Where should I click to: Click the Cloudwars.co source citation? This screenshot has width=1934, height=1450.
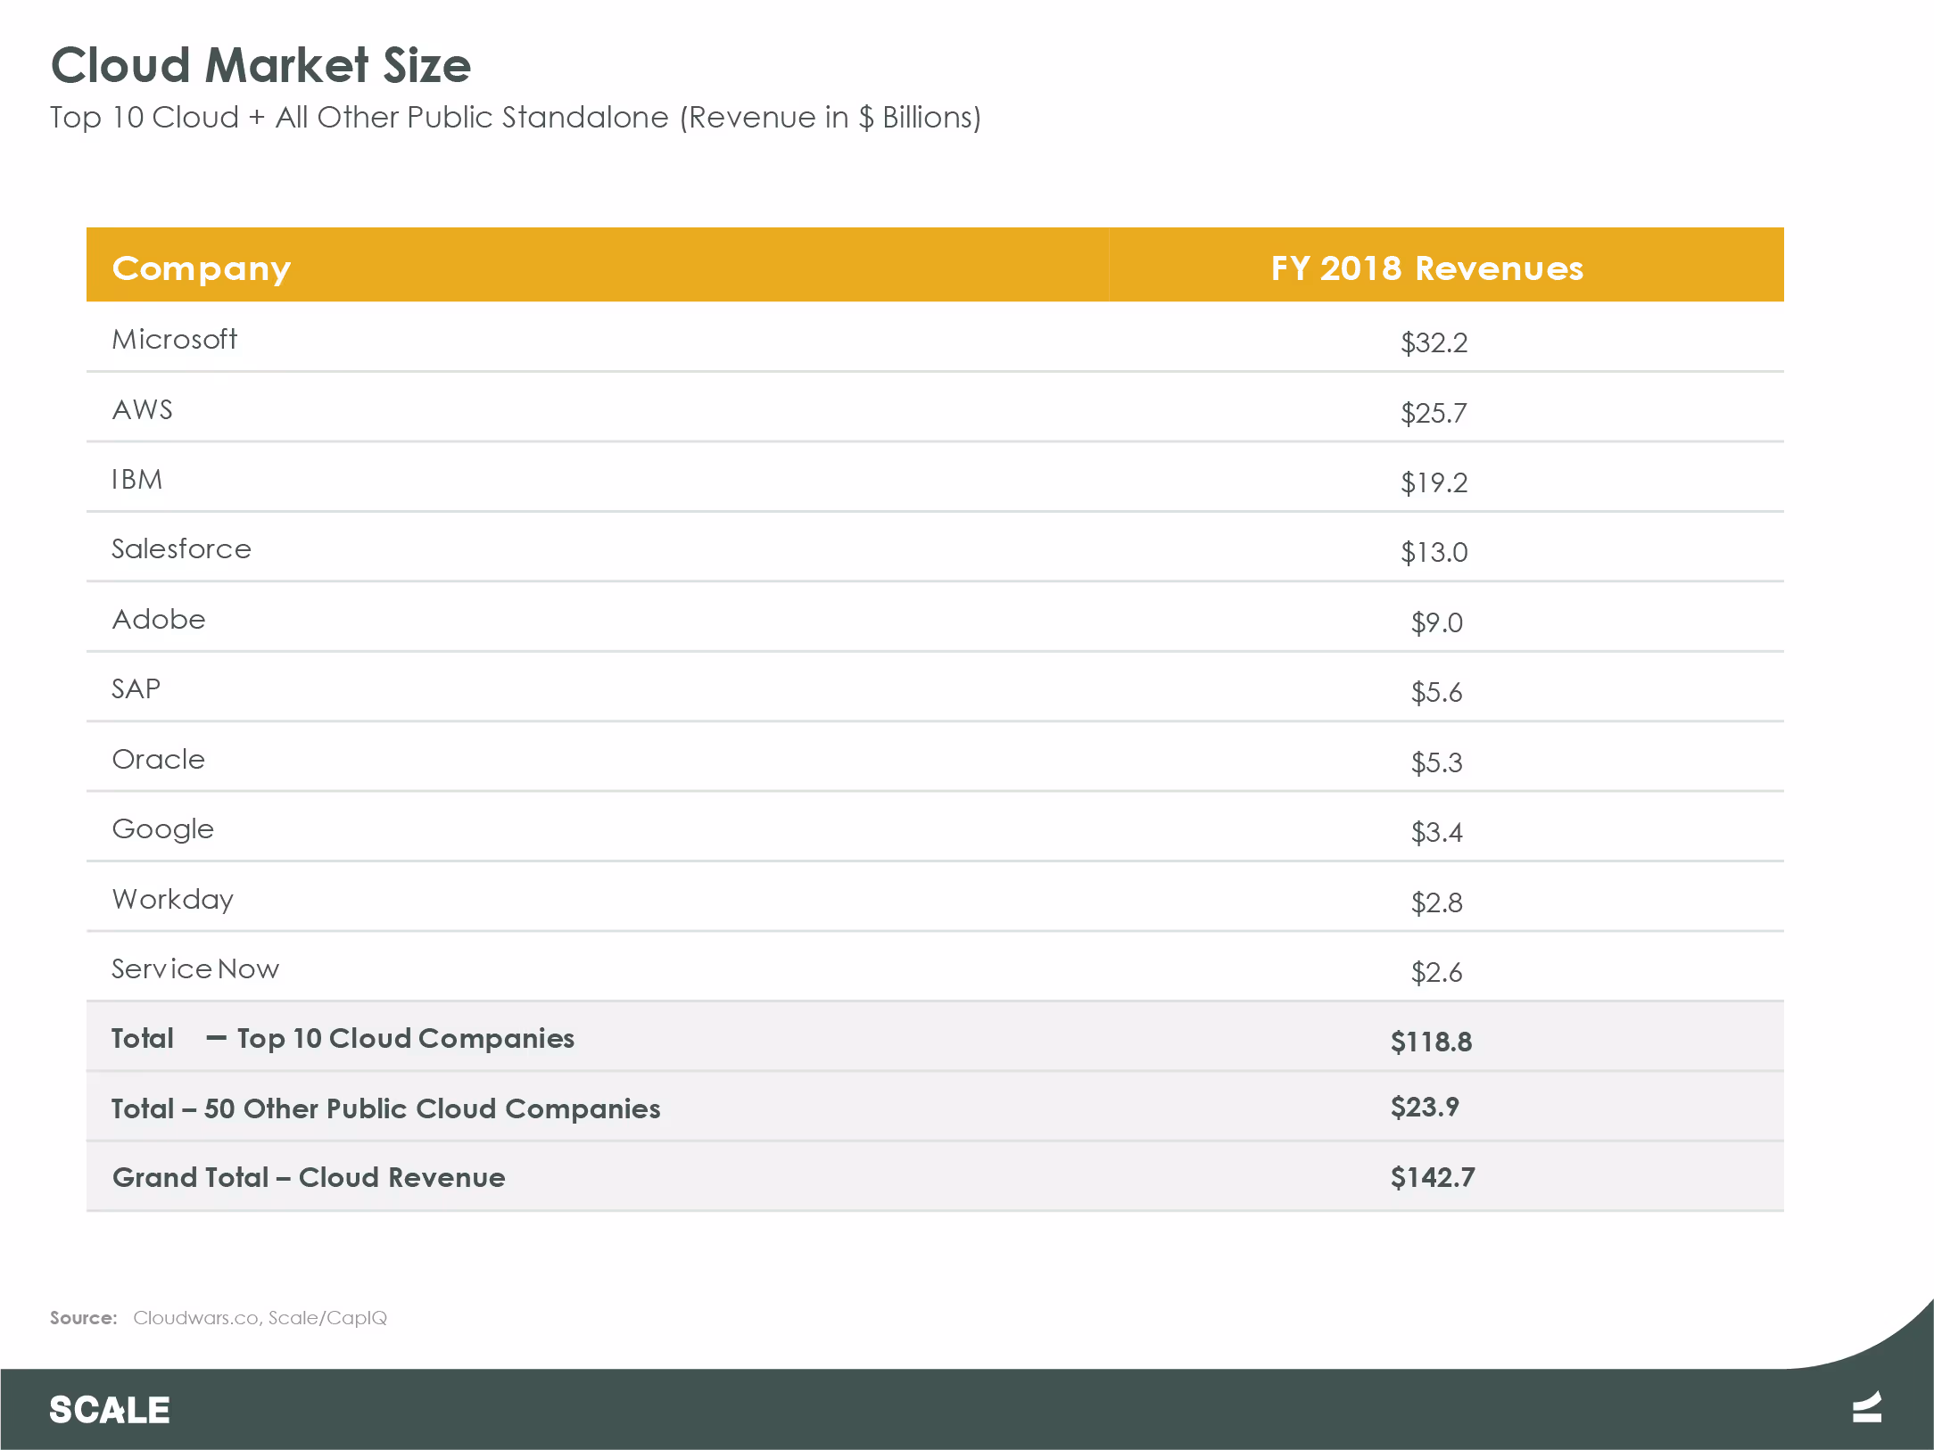[x=260, y=1318]
